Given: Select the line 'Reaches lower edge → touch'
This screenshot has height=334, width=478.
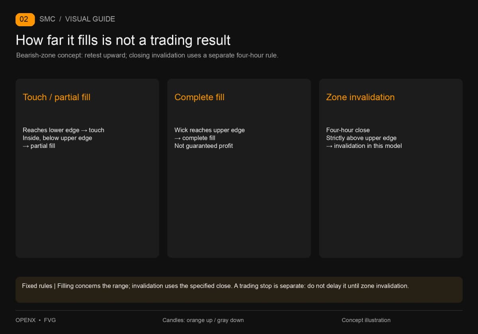Looking at the screenshot, I should click(x=64, y=130).
